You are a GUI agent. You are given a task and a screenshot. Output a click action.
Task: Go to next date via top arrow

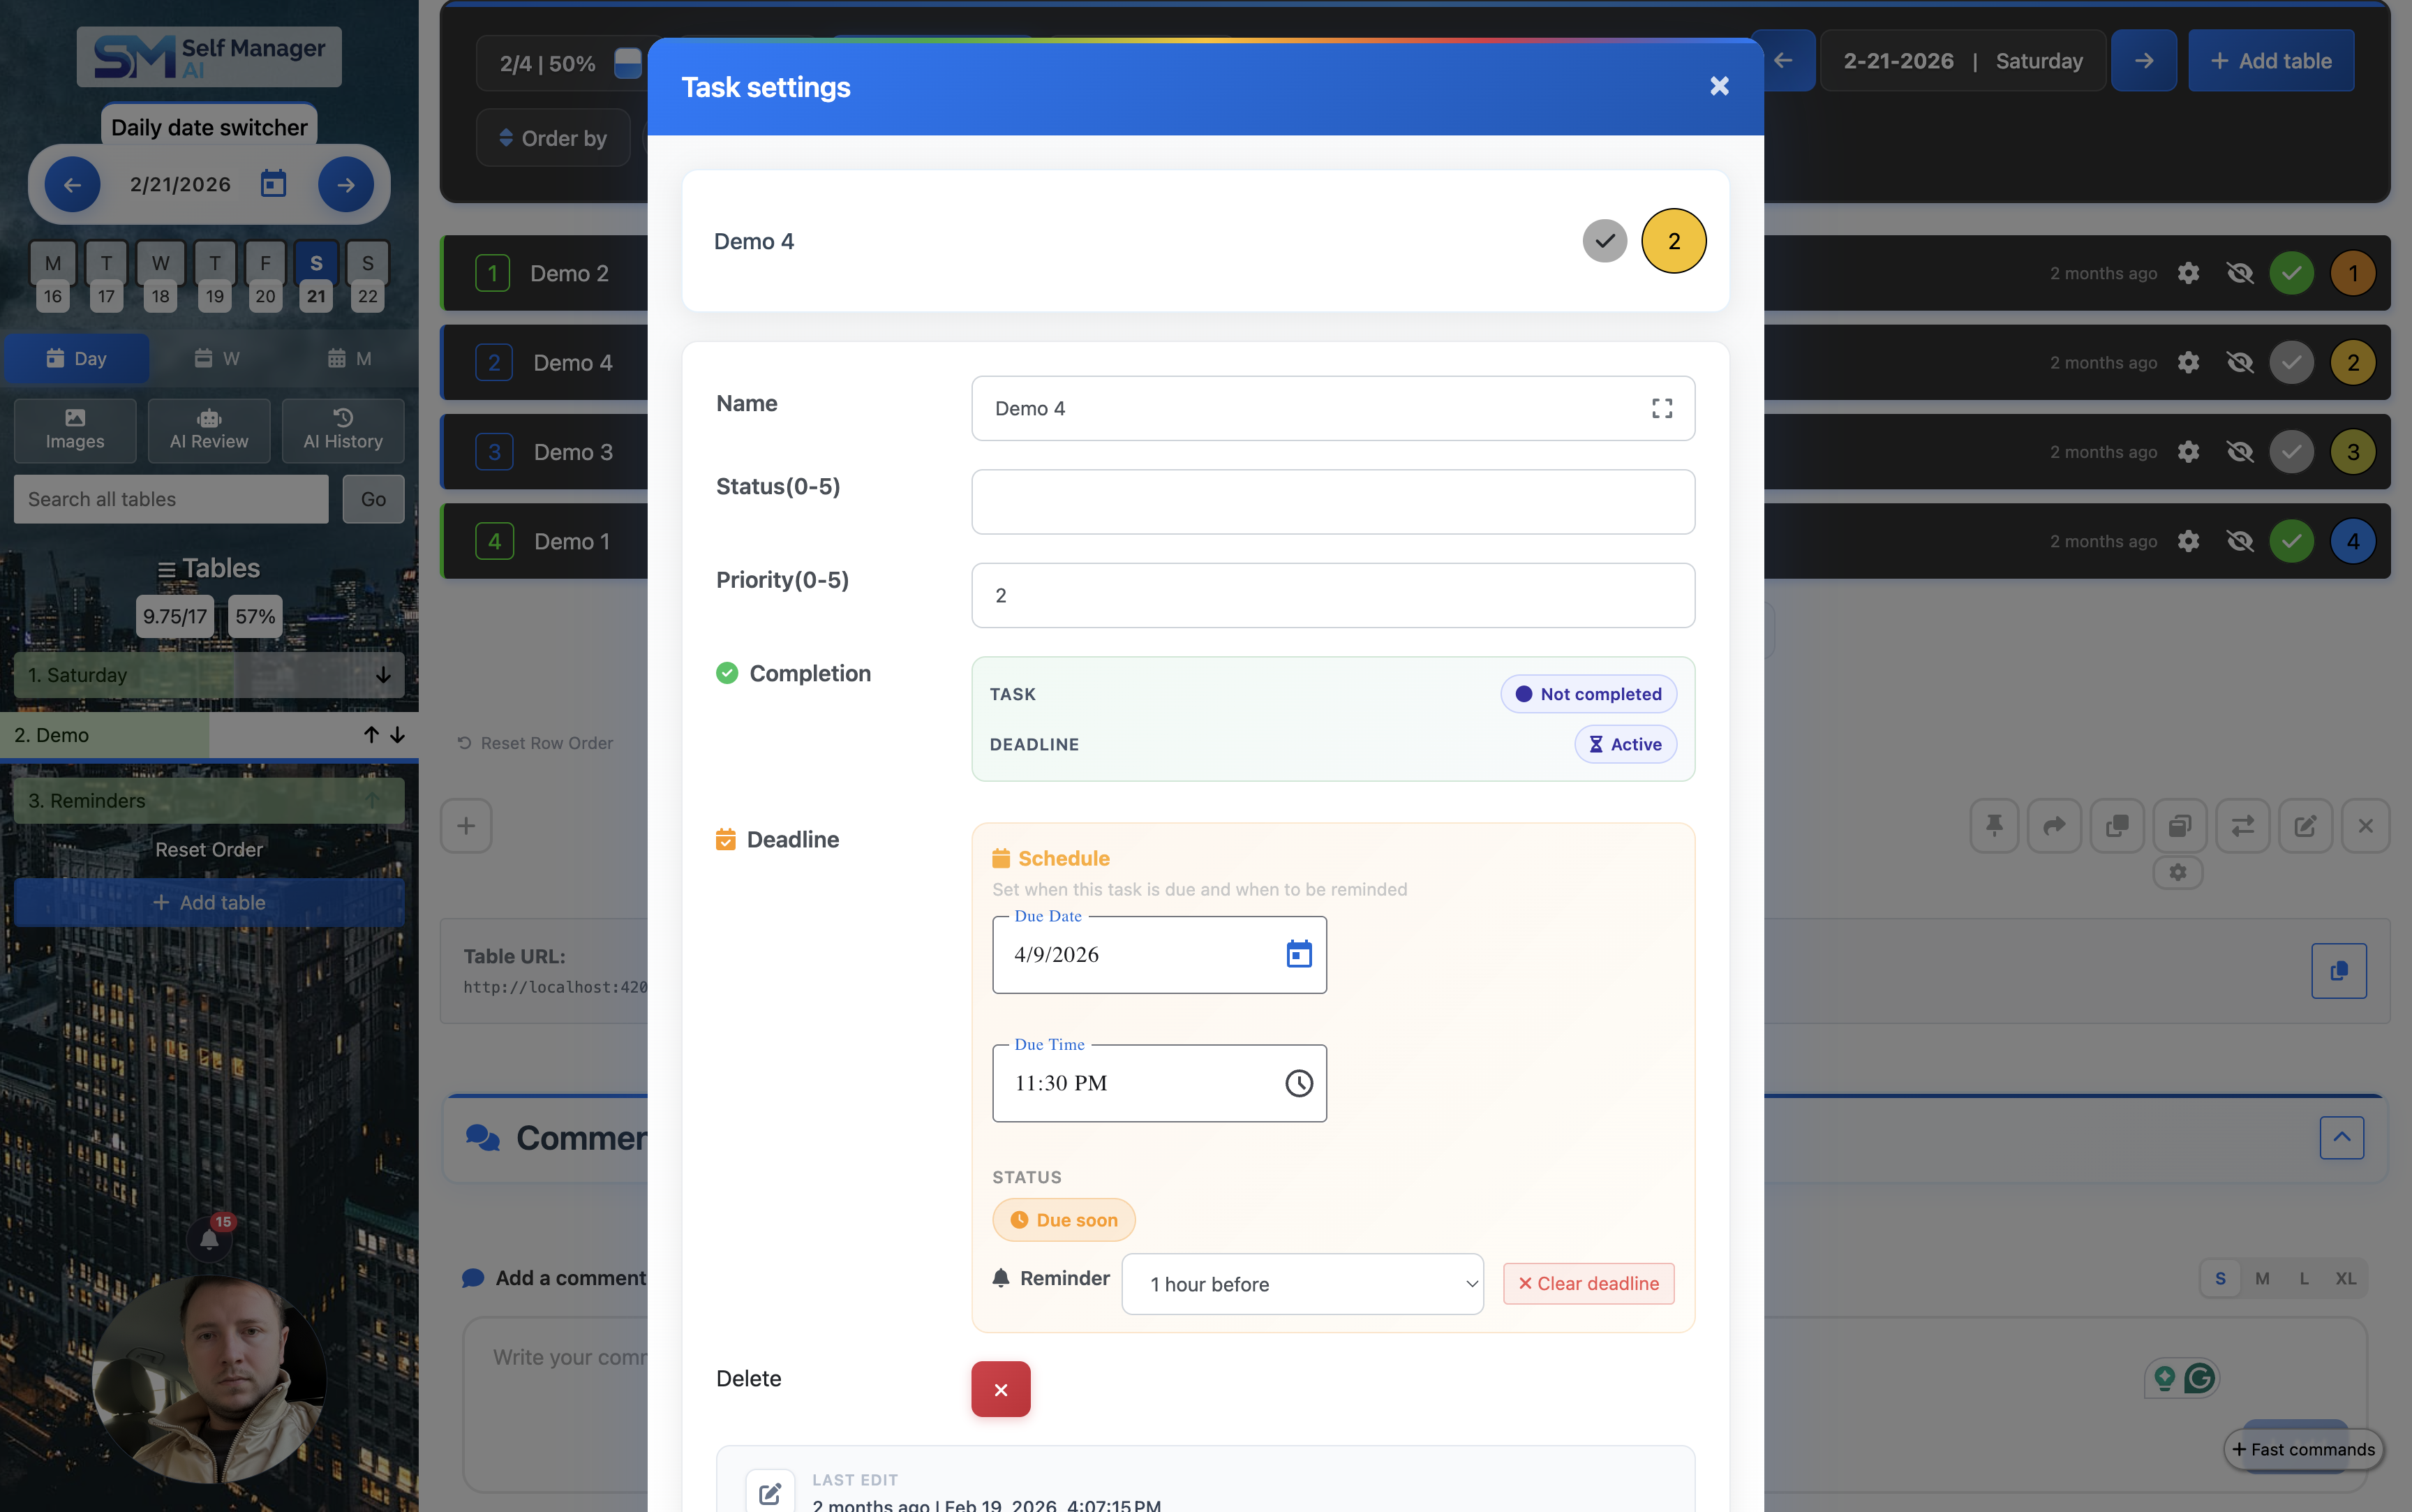2143,61
